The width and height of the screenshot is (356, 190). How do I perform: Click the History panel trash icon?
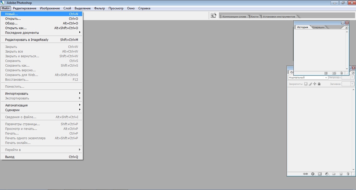[x=341, y=73]
